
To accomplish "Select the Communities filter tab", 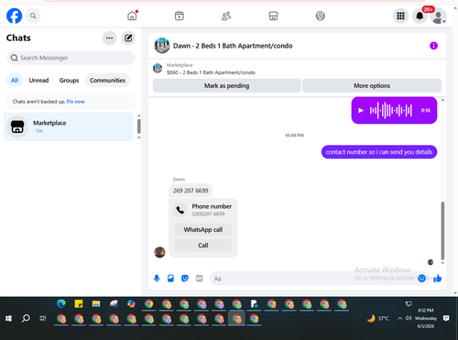I will [107, 81].
